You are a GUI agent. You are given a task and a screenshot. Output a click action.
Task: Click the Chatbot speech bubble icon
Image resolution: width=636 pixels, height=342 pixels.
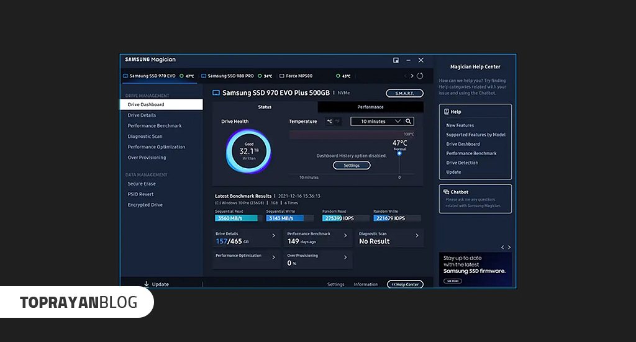click(x=446, y=192)
